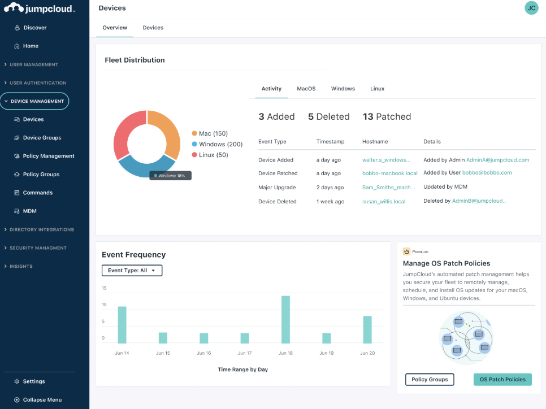
Task: Click the Commands icon
Action: 17,193
